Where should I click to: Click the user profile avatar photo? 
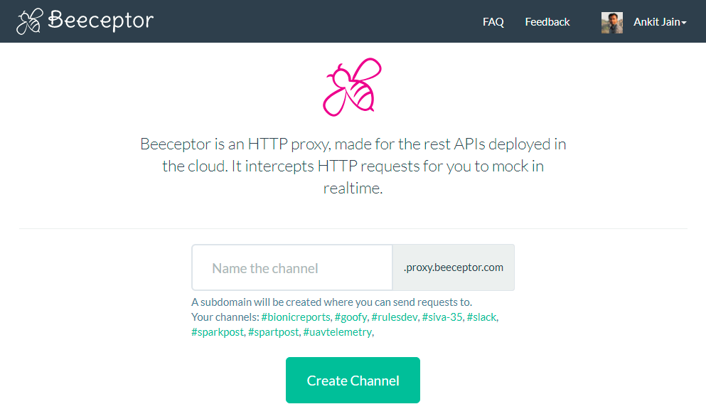[x=612, y=23]
